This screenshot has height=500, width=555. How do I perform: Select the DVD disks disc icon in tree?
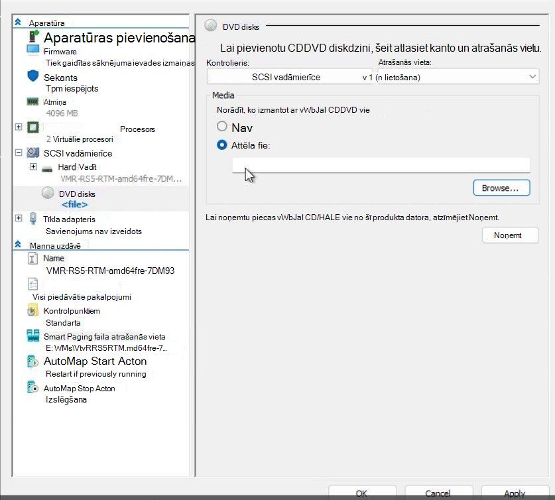[x=48, y=193]
